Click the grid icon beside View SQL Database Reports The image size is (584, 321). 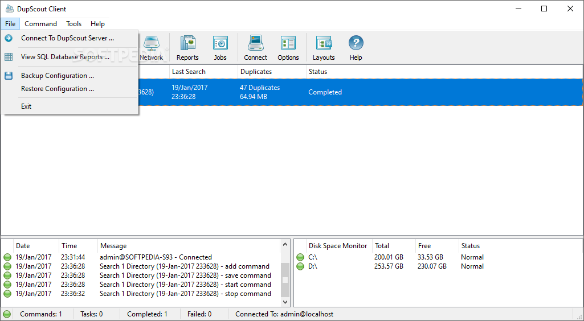(9, 57)
